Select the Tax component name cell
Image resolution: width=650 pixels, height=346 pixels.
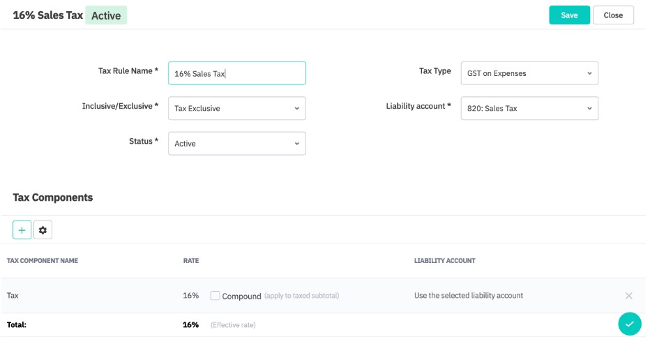[13, 296]
